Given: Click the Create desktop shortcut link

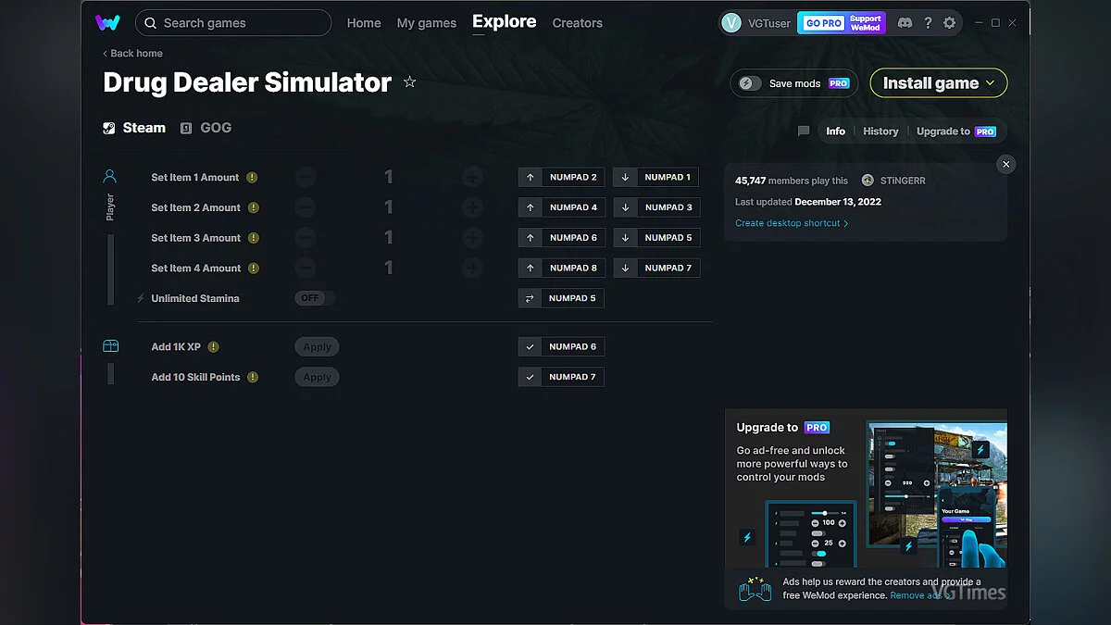Looking at the screenshot, I should pos(791,223).
